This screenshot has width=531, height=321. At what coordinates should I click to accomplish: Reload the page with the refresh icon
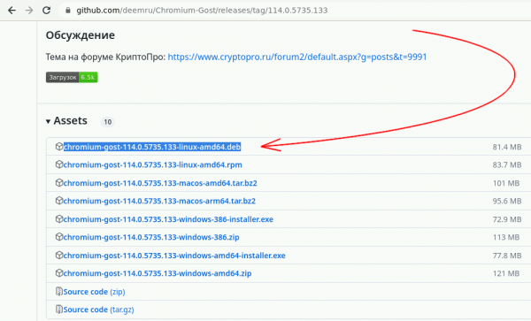[46, 11]
